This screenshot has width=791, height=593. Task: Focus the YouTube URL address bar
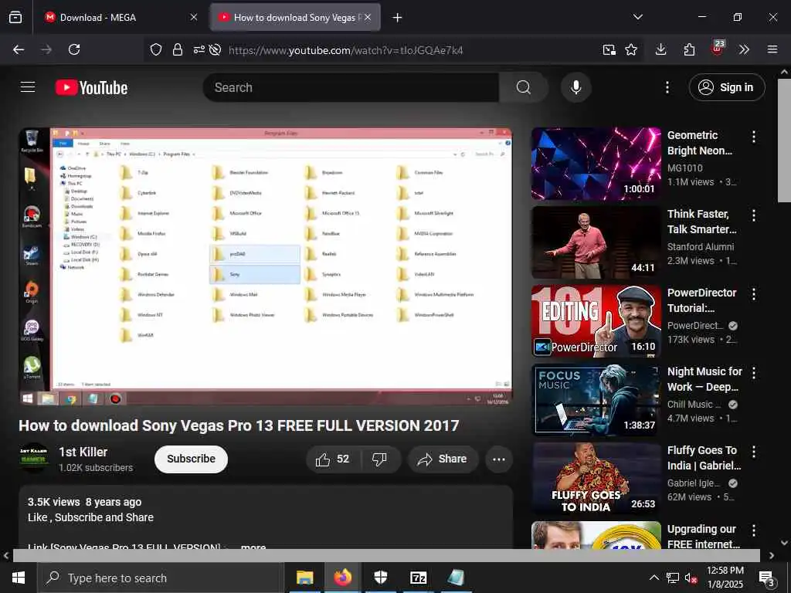[x=345, y=50]
